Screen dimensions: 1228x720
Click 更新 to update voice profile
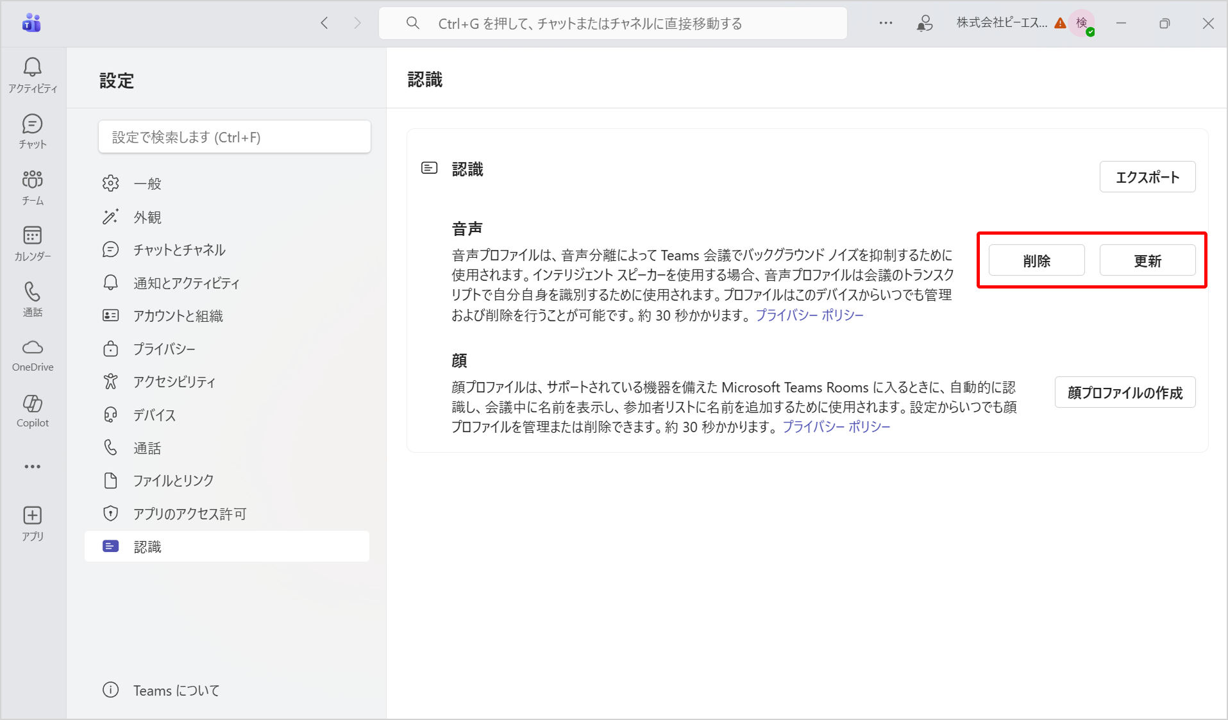pyautogui.click(x=1147, y=260)
